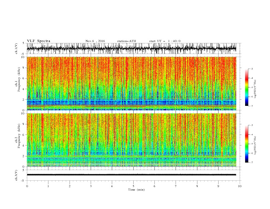This screenshot has width=270, height=209.
Task: Click the time axis tick label "10"
Action: 240,186
